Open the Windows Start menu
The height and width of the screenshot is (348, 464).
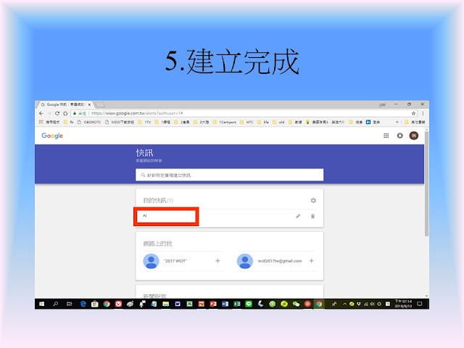(x=42, y=304)
